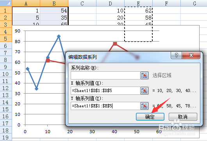The width and height of the screenshot is (207, 141).
Task: Click range selector icon for X axis values
Action: (x=144, y=91)
